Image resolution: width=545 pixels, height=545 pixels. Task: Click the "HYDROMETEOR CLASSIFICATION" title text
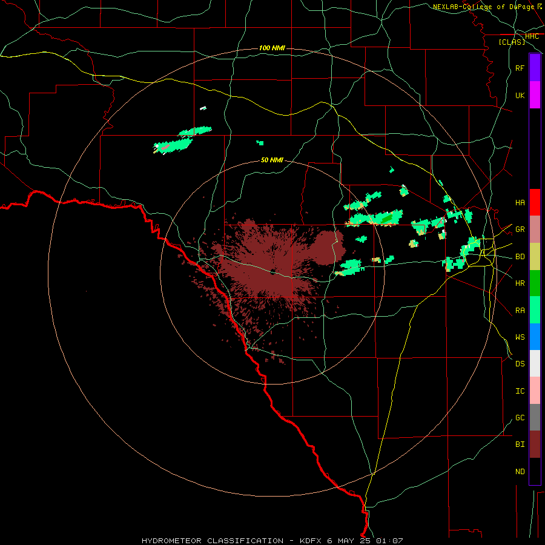pos(213,541)
